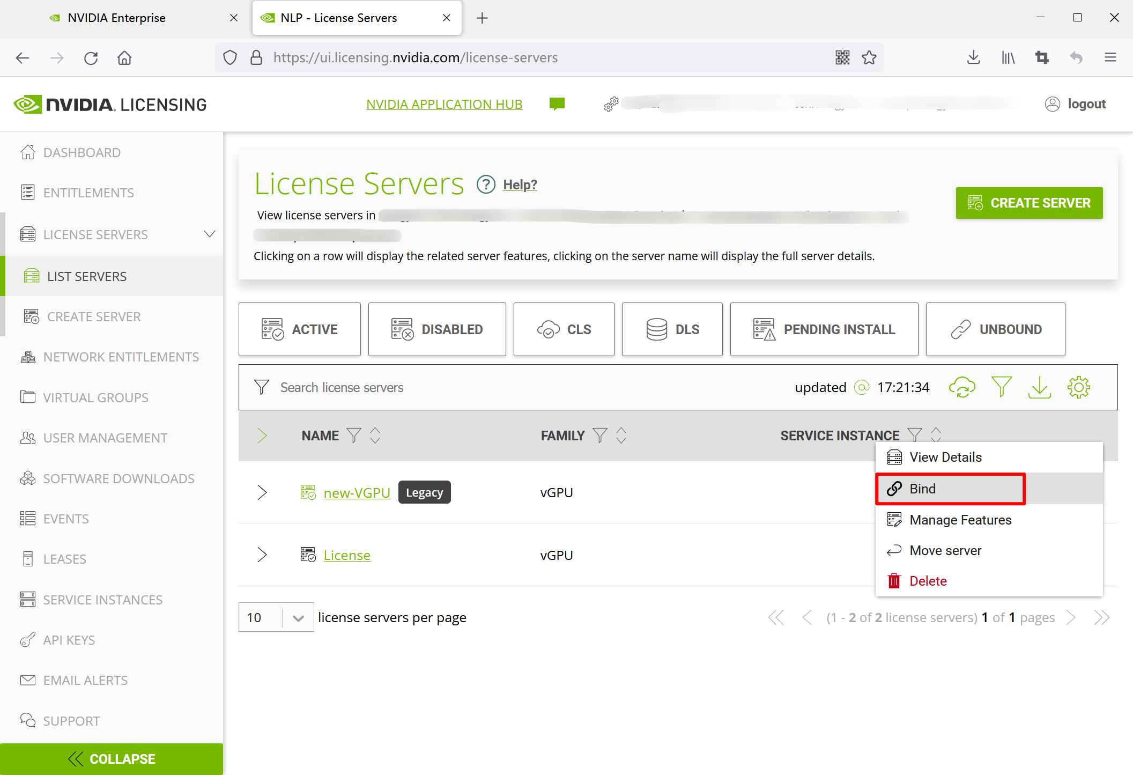Screen dimensions: 1133x775
Task: Click the green filter icon in toolbar
Action: click(x=1001, y=387)
